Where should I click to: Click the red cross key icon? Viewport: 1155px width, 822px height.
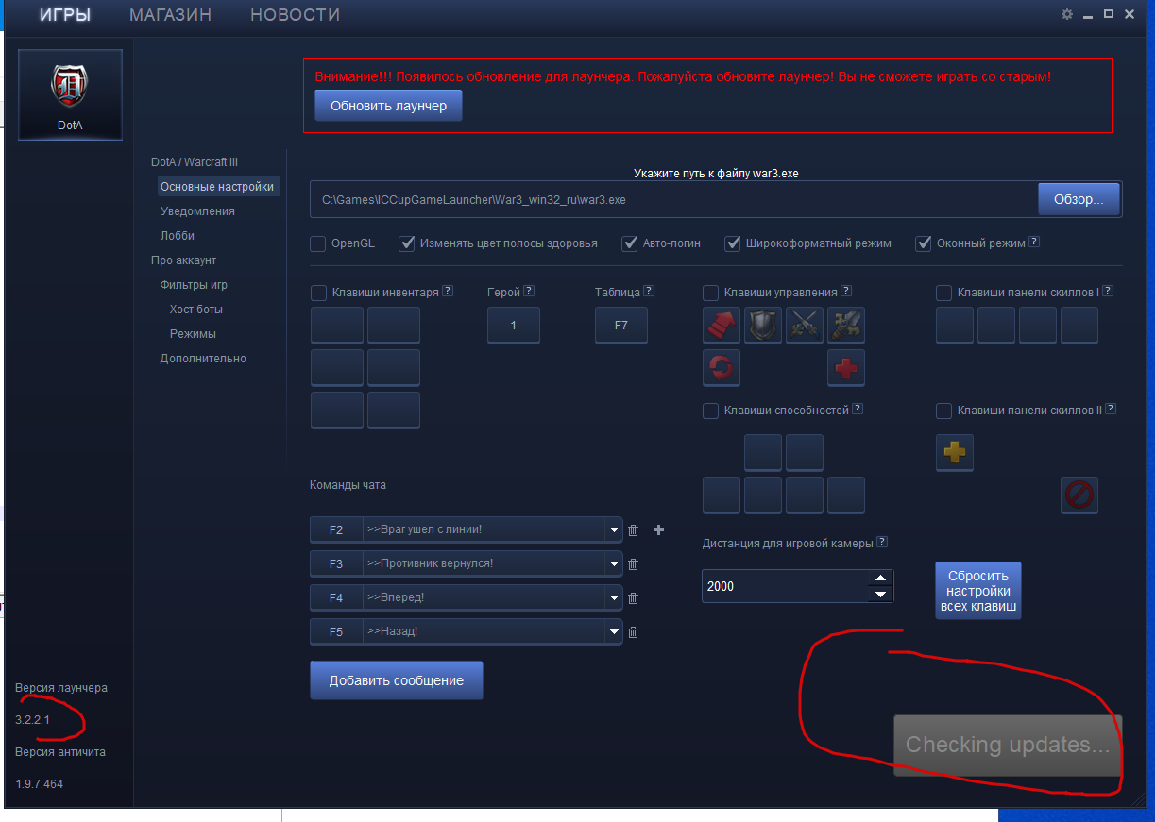click(x=846, y=367)
